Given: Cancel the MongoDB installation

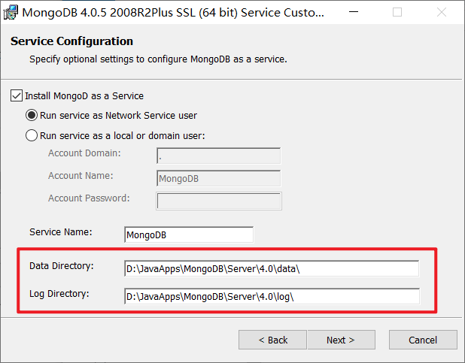Looking at the screenshot, I should pos(423,340).
